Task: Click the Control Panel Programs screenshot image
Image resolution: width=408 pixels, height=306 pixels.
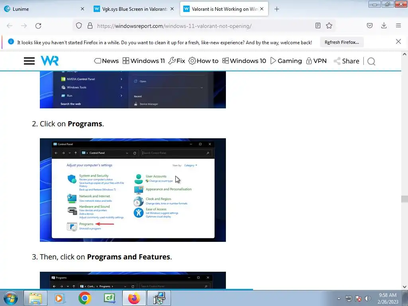Action: (x=133, y=190)
